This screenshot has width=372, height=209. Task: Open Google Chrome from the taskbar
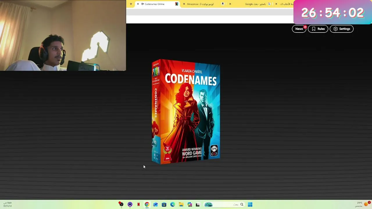click(x=147, y=204)
